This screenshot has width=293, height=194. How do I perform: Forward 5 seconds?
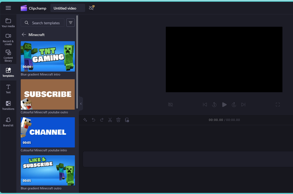[x=234, y=105]
